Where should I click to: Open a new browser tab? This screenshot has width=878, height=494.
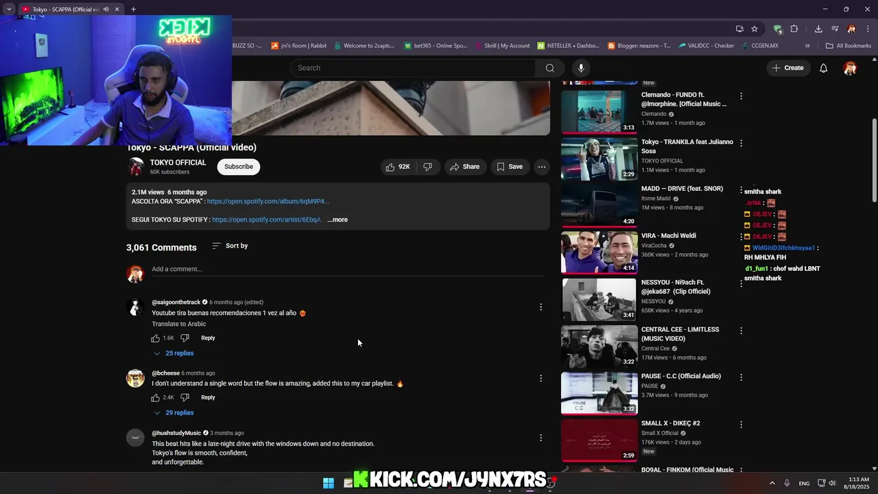tap(133, 10)
